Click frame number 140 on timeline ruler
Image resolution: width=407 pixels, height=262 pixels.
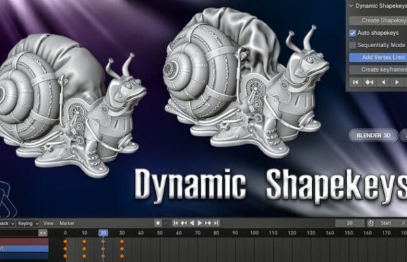coord(330,233)
